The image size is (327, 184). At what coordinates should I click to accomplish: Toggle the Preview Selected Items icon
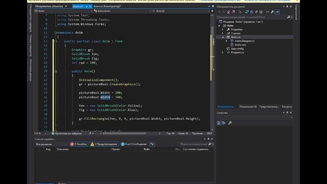tap(277, 12)
